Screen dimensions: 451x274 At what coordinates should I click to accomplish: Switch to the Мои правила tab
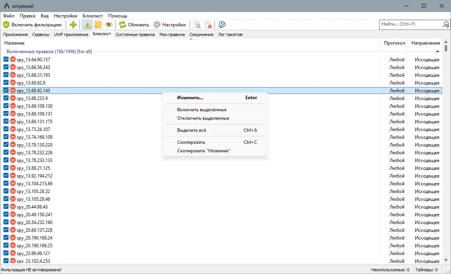(172, 34)
